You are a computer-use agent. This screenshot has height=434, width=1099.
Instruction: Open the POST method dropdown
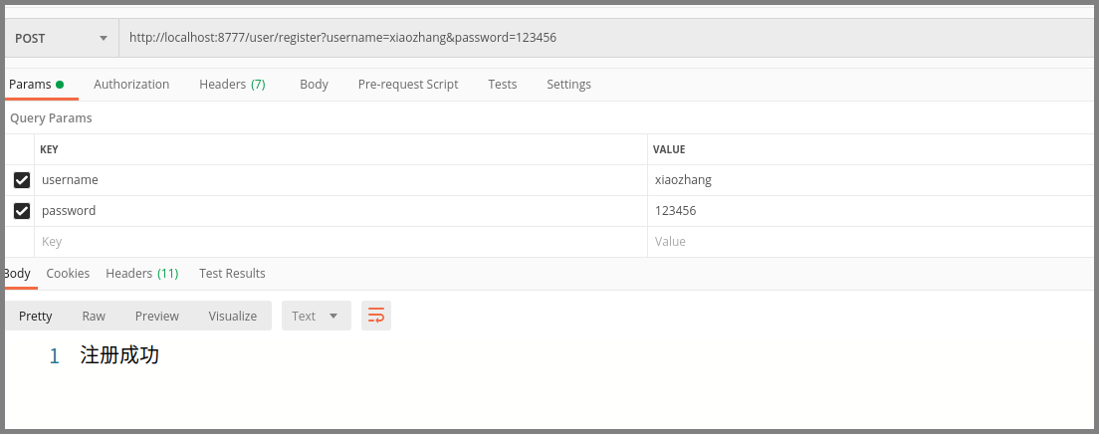point(62,38)
